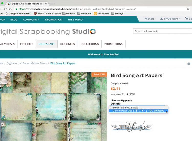Open the DIGITAL ART tab

47,44
